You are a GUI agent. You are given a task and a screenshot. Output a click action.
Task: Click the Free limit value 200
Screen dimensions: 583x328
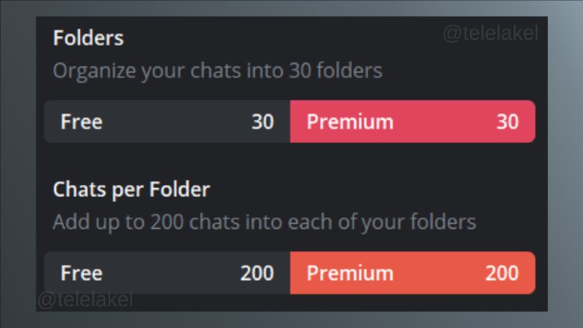click(257, 273)
